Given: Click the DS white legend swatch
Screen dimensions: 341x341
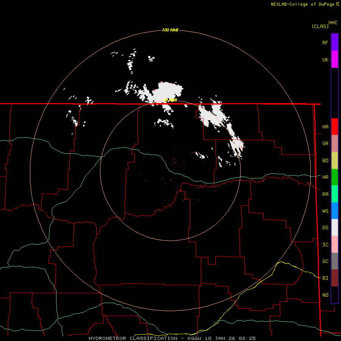Looking at the screenshot, I should pos(335,227).
